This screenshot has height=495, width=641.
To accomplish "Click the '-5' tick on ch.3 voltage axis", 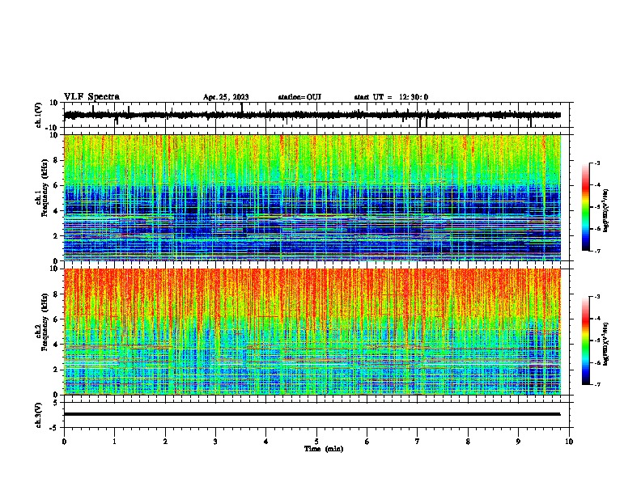I will (55, 428).
